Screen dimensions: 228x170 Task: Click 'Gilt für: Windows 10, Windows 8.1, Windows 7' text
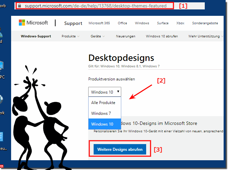[x=124, y=66]
